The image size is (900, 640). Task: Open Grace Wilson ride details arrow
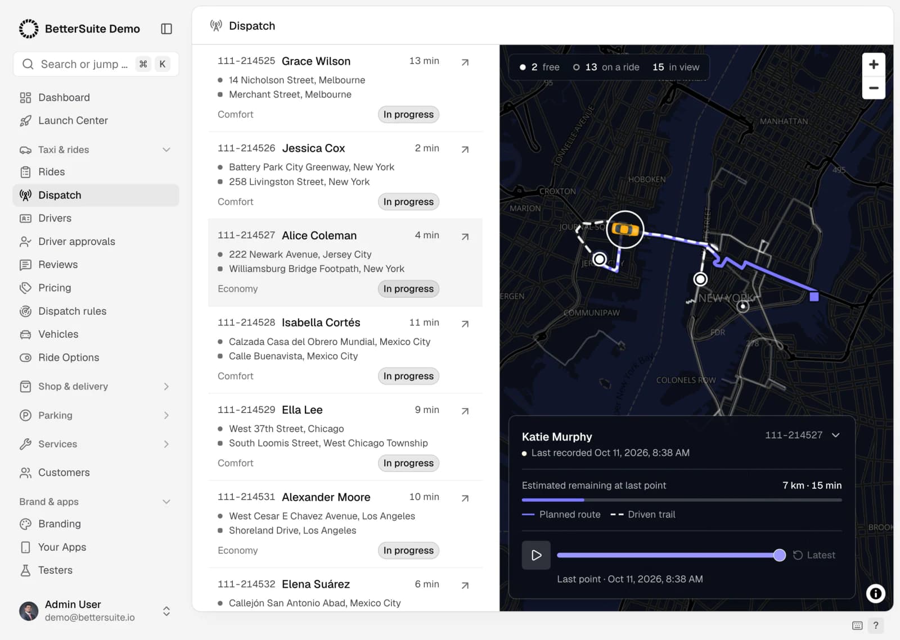click(x=465, y=62)
